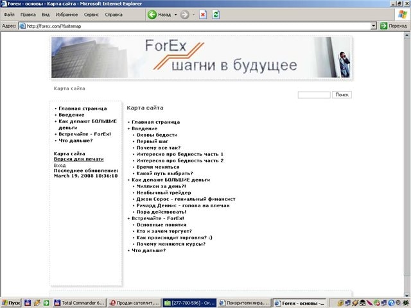Open the Back button history dropdown arrow
411x308 pixels.
click(x=175, y=14)
